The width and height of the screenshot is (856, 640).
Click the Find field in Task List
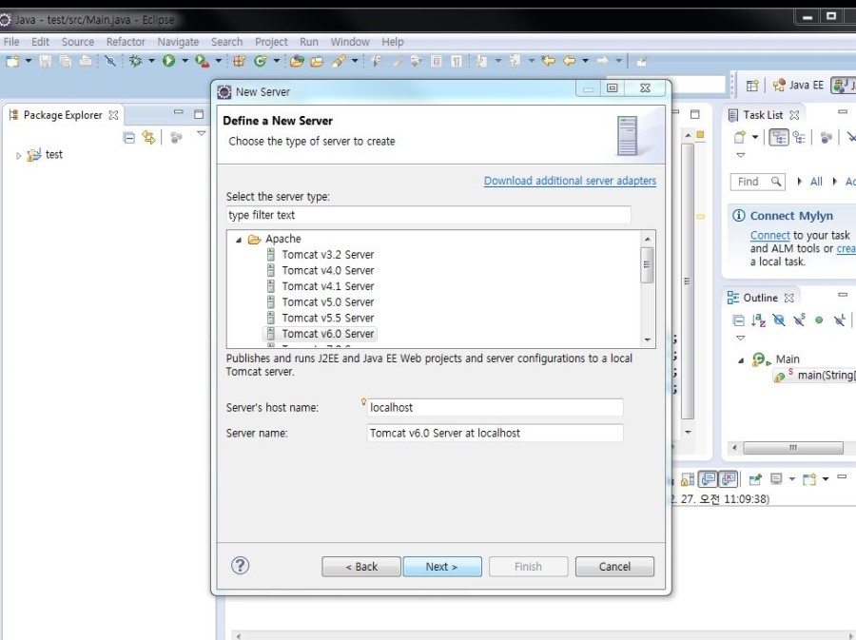(757, 182)
